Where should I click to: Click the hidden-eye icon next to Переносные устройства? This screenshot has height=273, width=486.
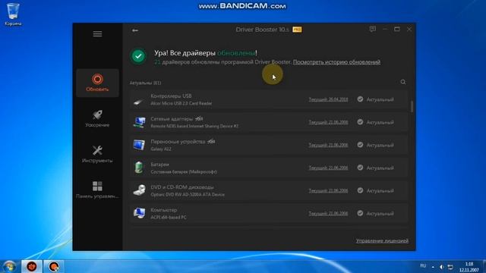click(211, 142)
